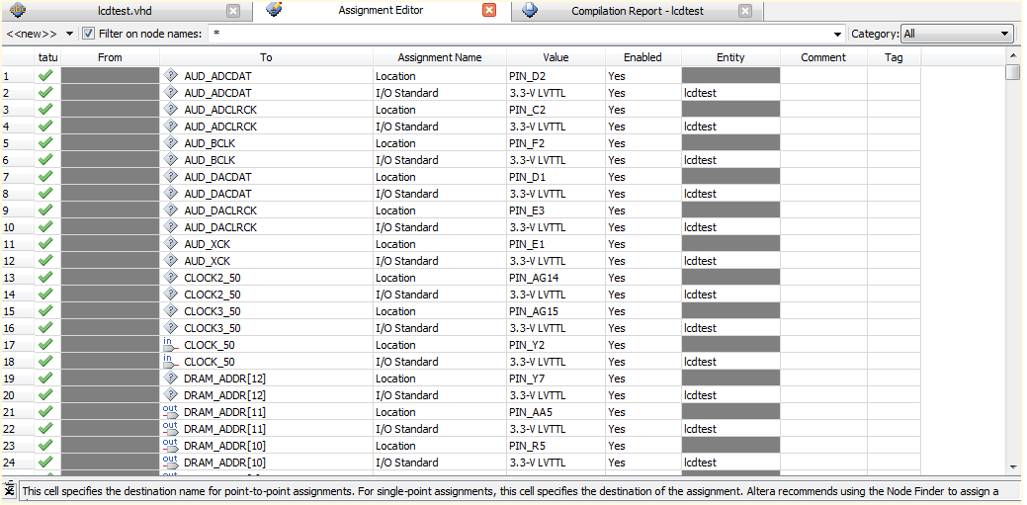Click the lcdtest.vhd tab file icon
The height and width of the screenshot is (505, 1027).
point(17,11)
